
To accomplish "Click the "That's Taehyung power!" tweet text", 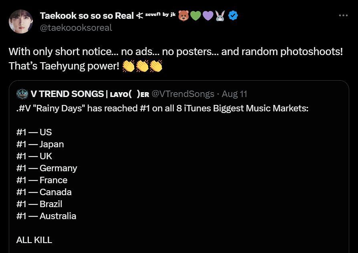I will click(64, 66).
